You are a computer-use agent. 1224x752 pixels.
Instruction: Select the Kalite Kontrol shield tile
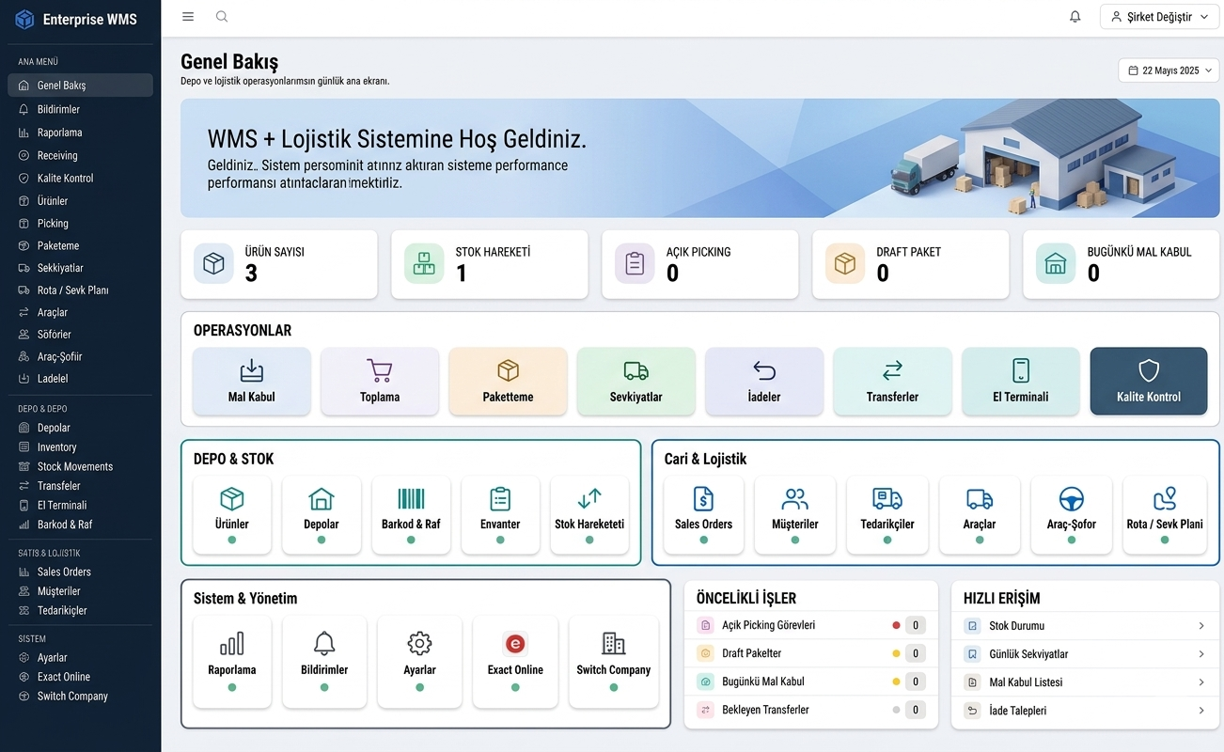[1149, 381]
